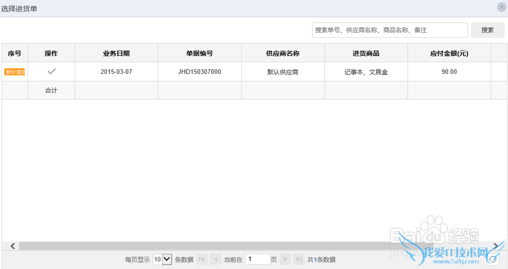This screenshot has width=508, height=269.
Task: Click the 单据编号 column header
Action: tap(200, 53)
